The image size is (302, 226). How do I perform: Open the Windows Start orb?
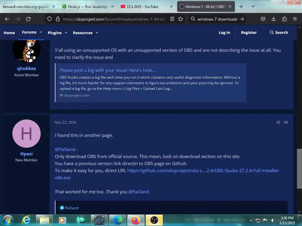point(8,220)
